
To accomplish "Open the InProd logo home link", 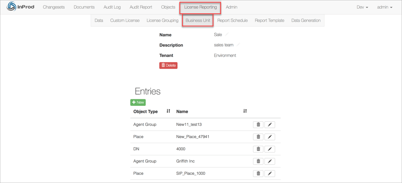I will [x=20, y=7].
